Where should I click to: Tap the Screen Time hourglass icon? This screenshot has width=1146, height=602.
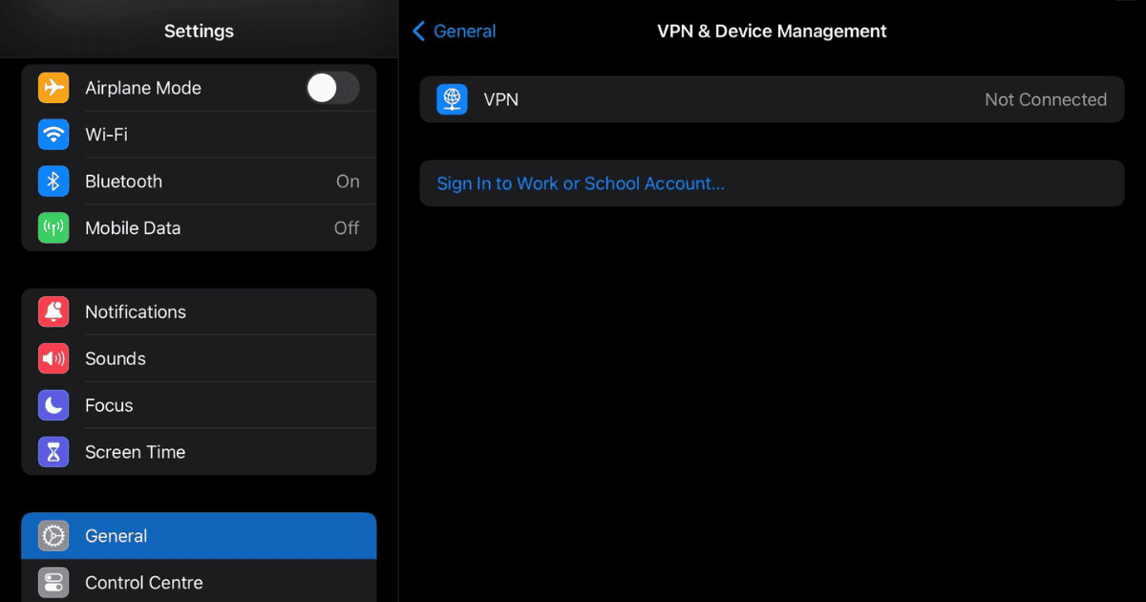[53, 451]
